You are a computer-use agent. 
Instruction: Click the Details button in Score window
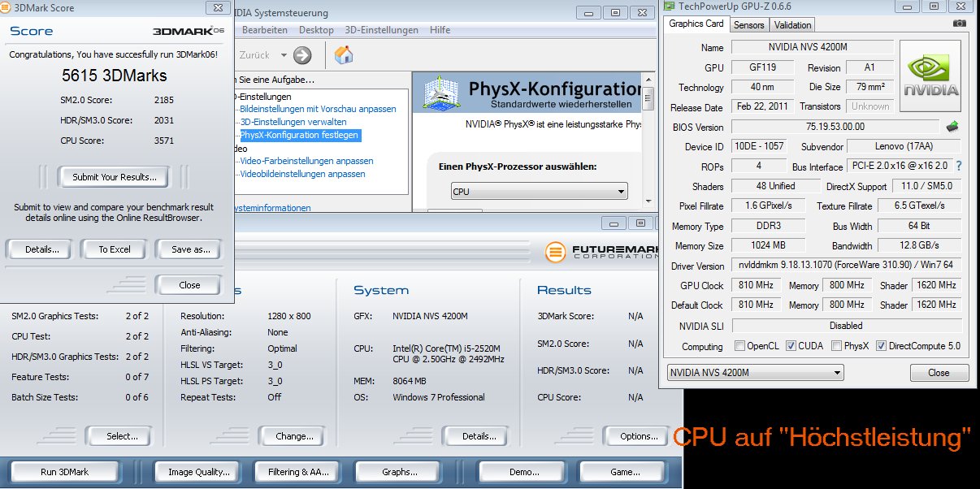pyautogui.click(x=41, y=249)
